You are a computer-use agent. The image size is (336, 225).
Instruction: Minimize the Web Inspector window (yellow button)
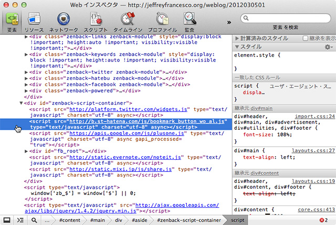[x=15, y=5]
